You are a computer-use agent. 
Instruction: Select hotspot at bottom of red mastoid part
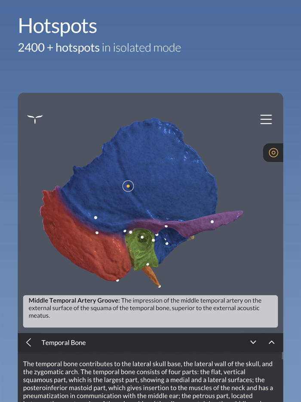tap(117, 281)
